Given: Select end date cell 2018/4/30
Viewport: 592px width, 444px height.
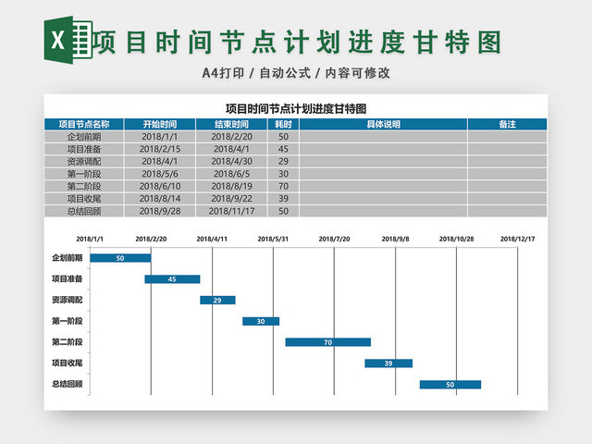Looking at the screenshot, I should click(x=231, y=162).
